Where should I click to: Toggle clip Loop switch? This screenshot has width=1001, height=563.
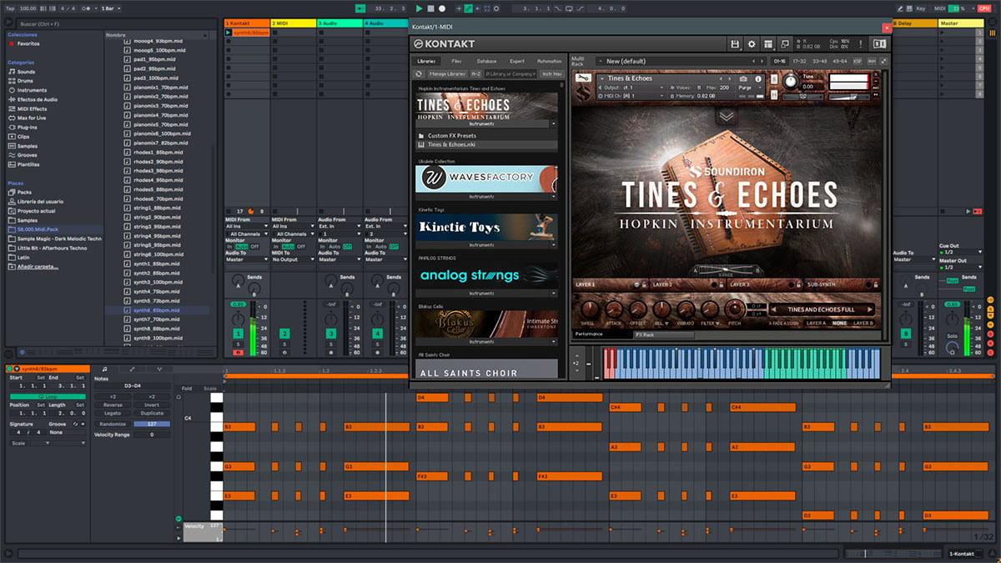click(47, 396)
